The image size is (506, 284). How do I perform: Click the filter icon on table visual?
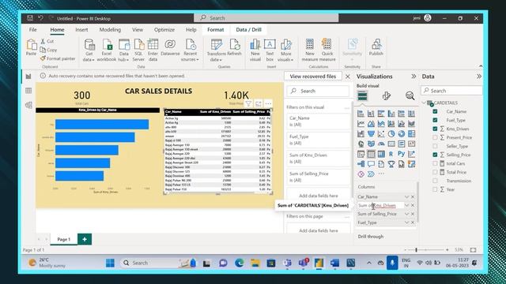click(248, 103)
